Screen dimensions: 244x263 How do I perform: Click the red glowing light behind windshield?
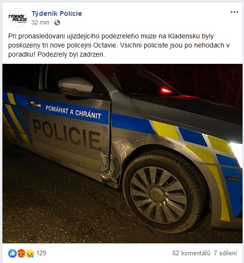(165, 91)
